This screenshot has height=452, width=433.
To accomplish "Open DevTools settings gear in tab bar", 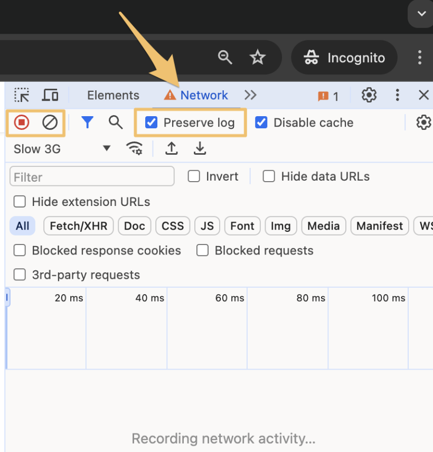I will pyautogui.click(x=369, y=95).
